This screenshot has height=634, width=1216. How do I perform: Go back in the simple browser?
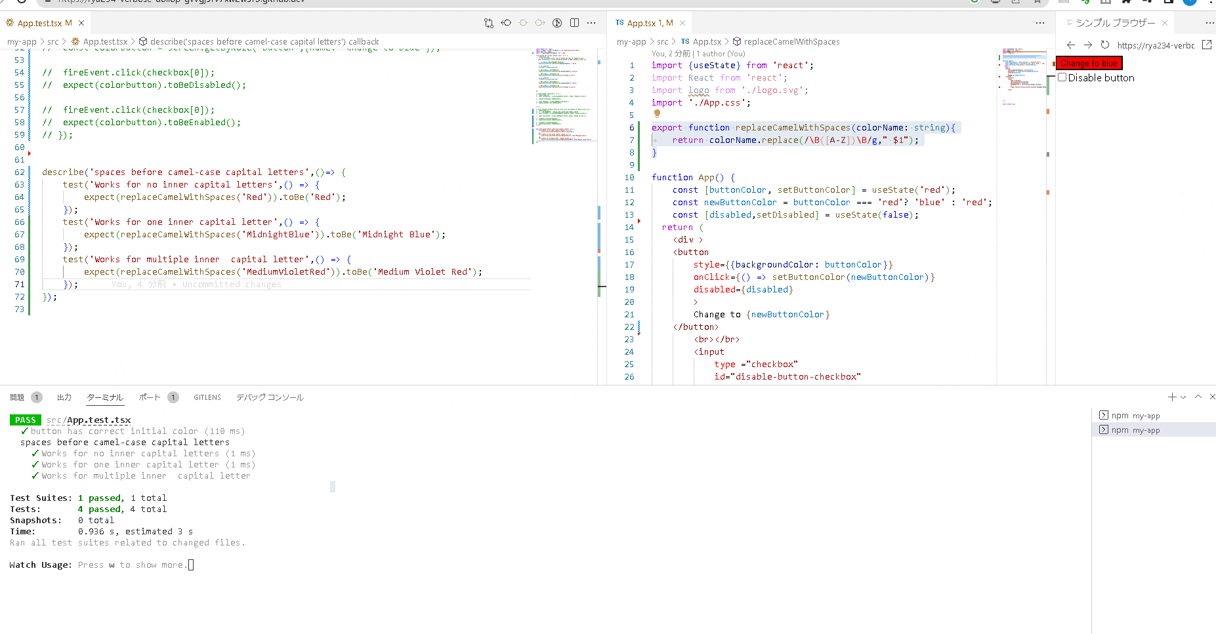pyautogui.click(x=1071, y=45)
